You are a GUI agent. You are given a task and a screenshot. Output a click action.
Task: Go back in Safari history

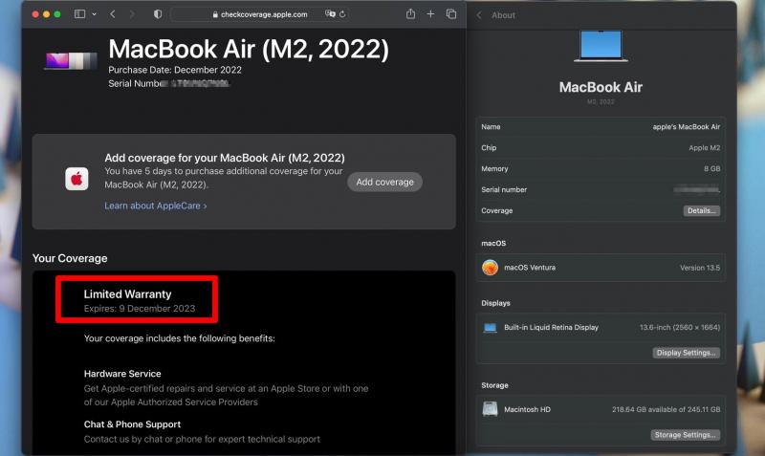[x=113, y=14]
